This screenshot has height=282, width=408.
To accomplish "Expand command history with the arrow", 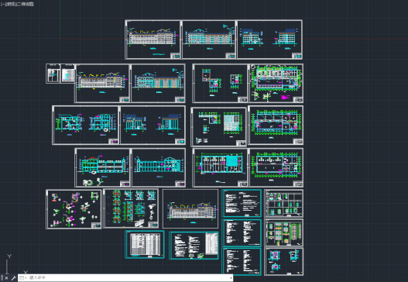I will pyautogui.click(x=231, y=278).
